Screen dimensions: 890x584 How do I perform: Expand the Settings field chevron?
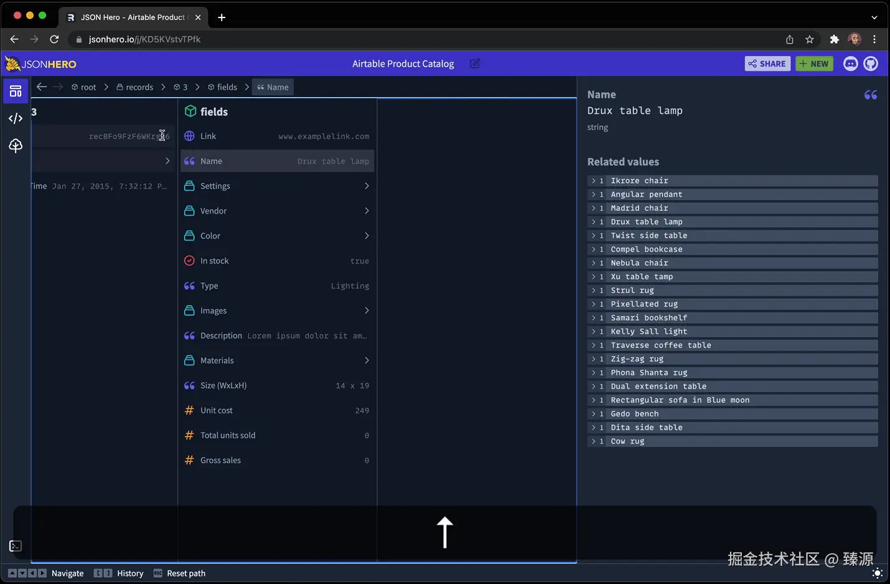pyautogui.click(x=367, y=186)
